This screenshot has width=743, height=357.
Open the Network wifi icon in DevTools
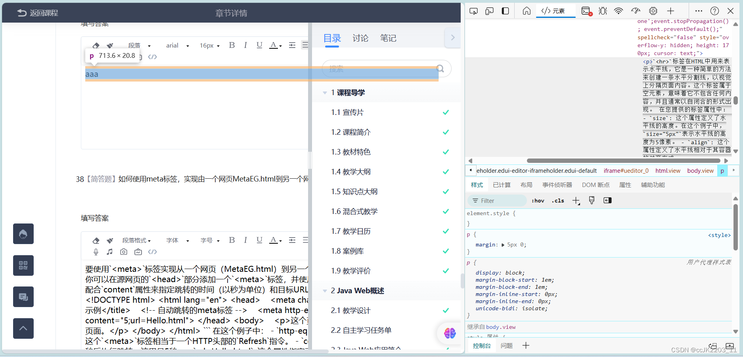(619, 11)
